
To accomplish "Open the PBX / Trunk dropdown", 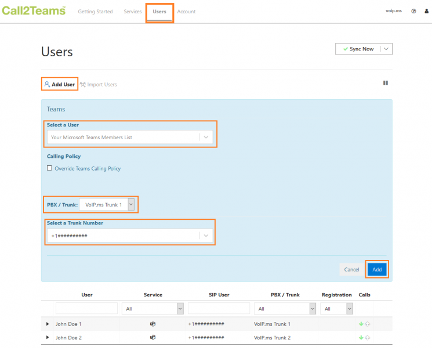I will click(107, 205).
